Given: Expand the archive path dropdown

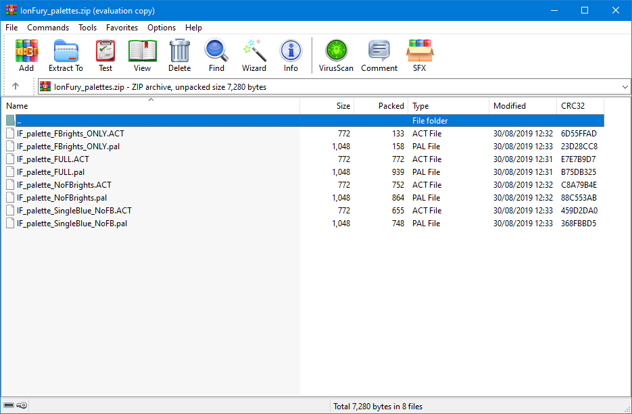Looking at the screenshot, I should [625, 86].
